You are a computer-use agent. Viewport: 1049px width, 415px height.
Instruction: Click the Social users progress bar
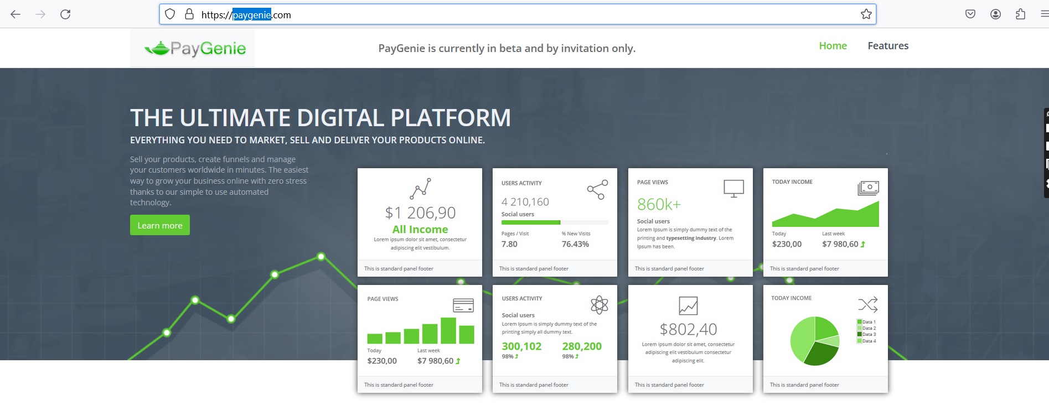pyautogui.click(x=555, y=222)
